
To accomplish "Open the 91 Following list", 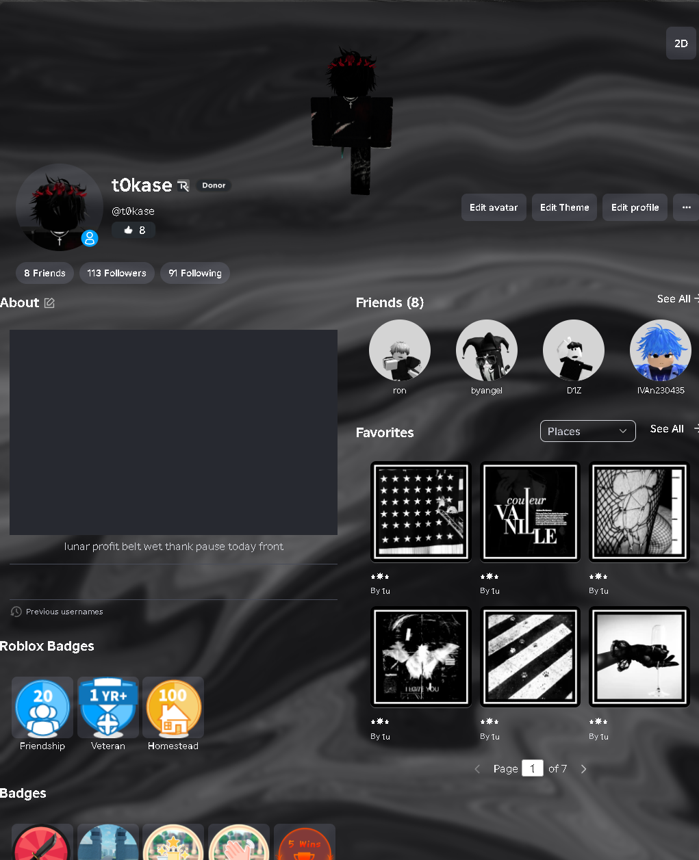I will coord(195,273).
